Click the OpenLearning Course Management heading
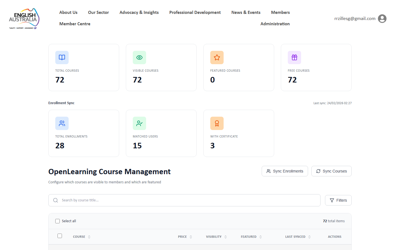Viewport: 400px width, 250px height. 109,172
